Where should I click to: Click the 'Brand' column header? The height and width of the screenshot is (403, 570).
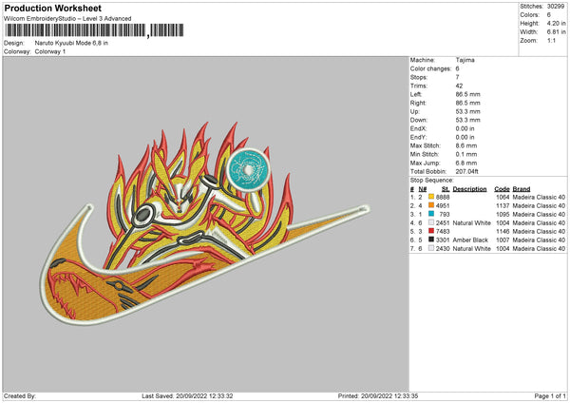click(522, 189)
